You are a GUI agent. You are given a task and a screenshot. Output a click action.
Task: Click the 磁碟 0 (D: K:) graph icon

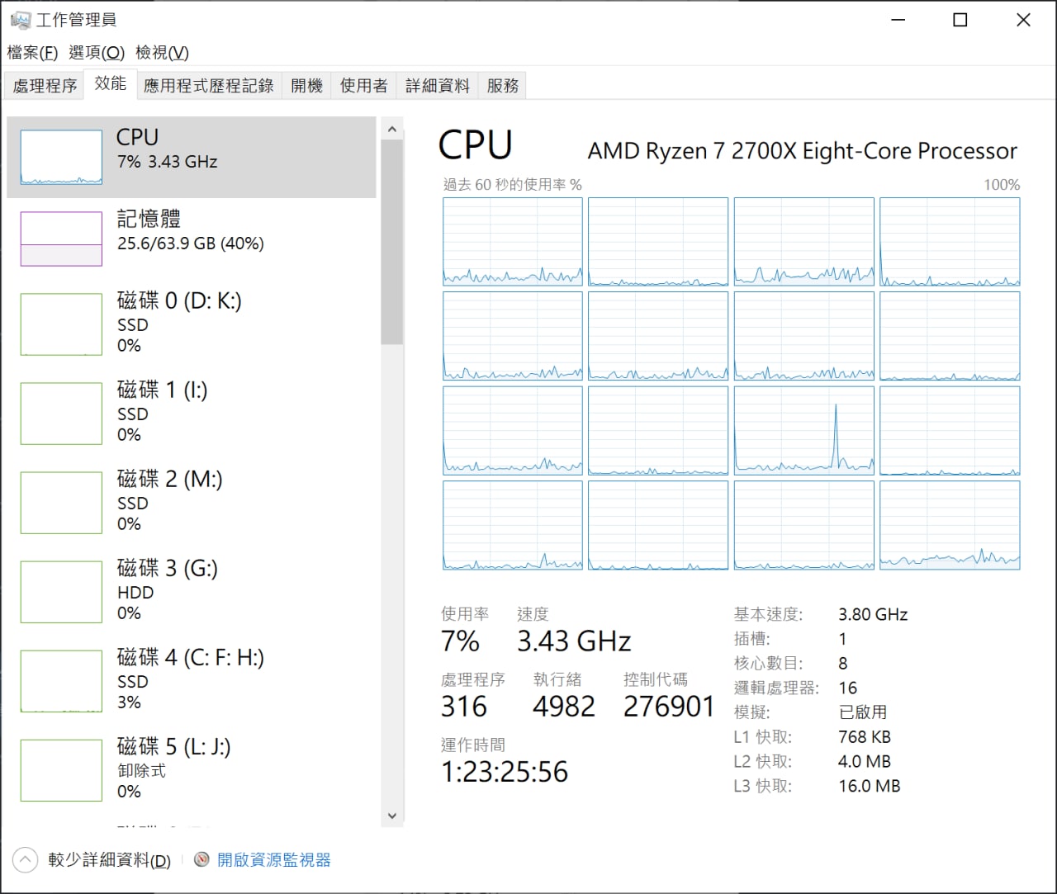point(61,324)
